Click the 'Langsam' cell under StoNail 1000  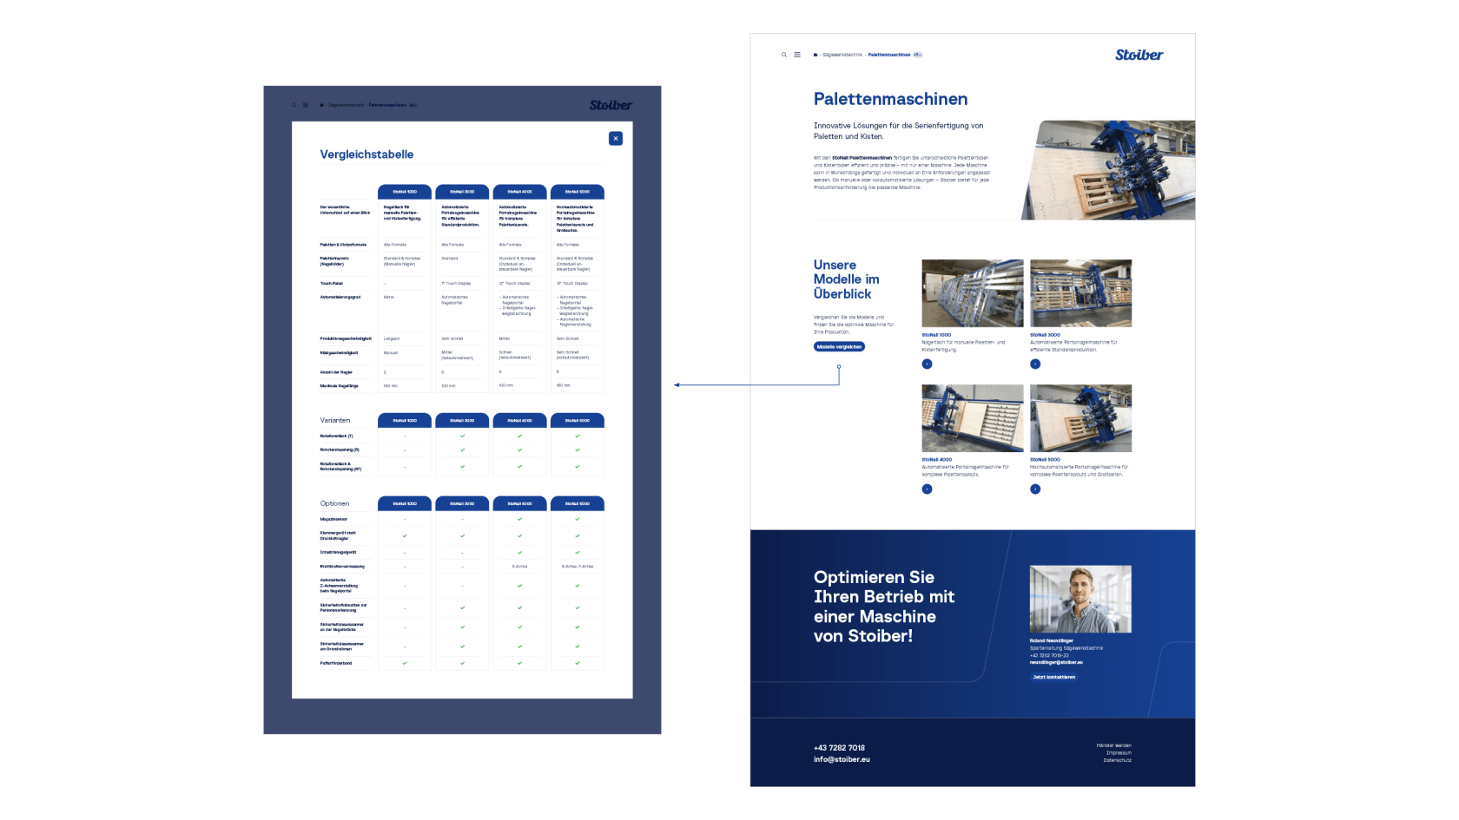tap(392, 338)
